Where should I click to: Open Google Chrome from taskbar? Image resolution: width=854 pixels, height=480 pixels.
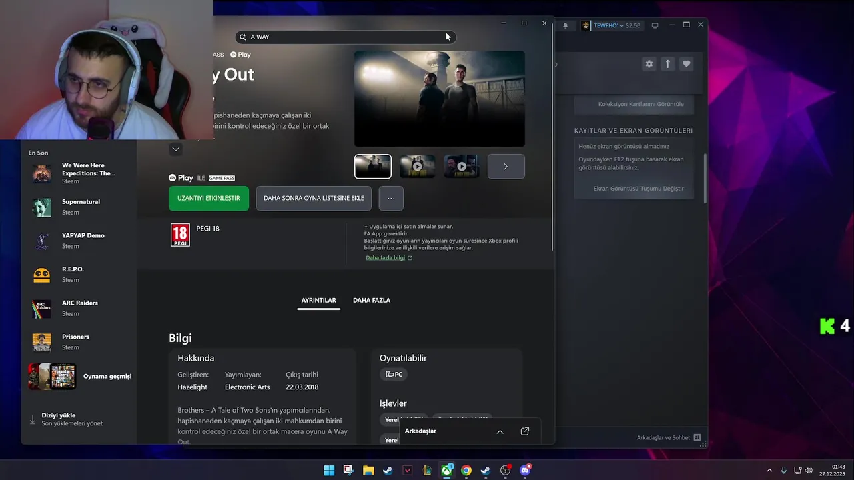tap(466, 471)
